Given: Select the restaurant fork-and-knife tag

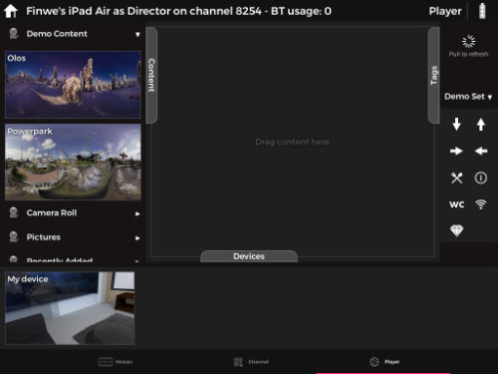Looking at the screenshot, I should (456, 178).
